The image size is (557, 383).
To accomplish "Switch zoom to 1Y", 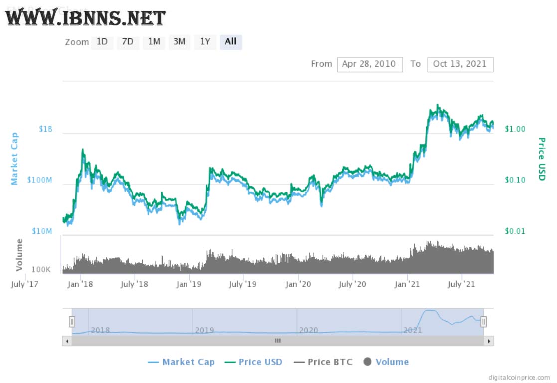I will click(x=205, y=42).
